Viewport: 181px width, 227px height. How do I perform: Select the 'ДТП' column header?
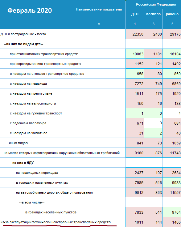(x=135, y=14)
